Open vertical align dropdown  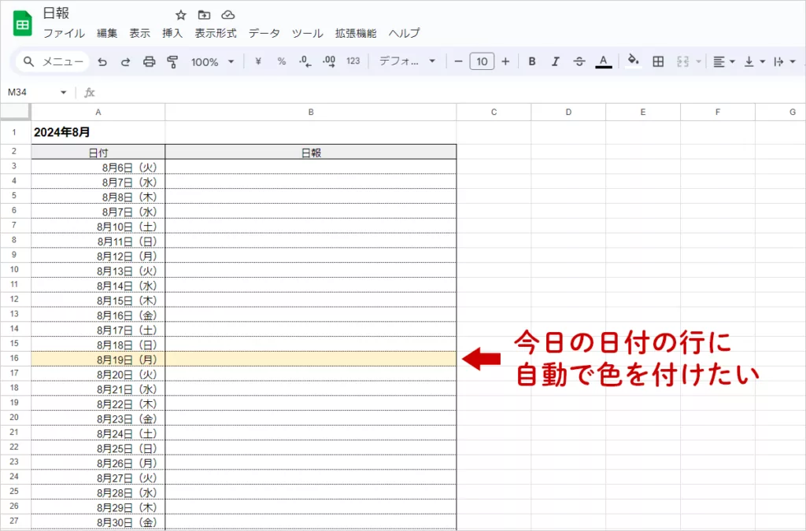point(754,61)
